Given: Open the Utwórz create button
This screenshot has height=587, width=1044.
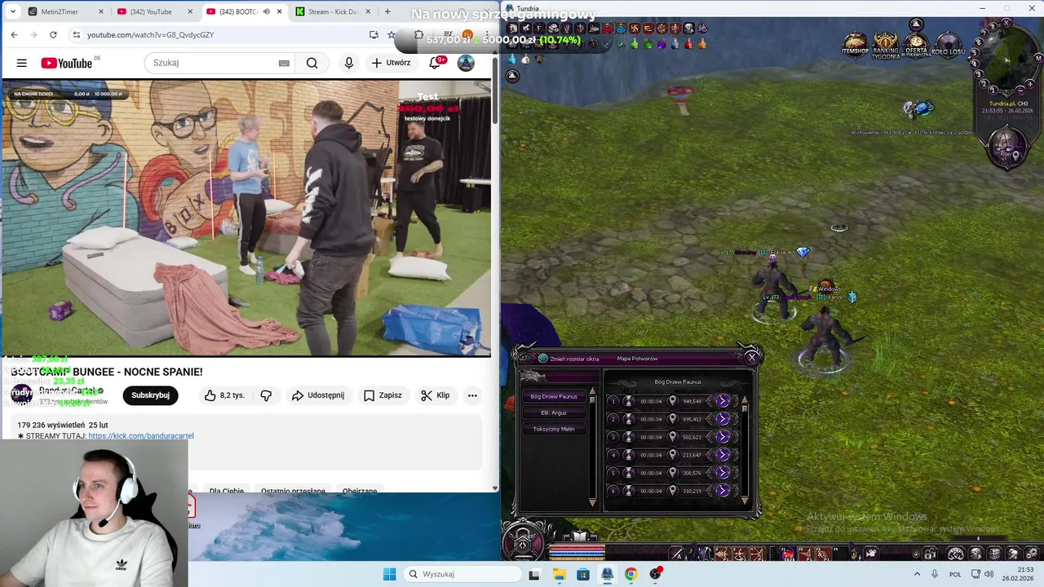Looking at the screenshot, I should click(391, 63).
